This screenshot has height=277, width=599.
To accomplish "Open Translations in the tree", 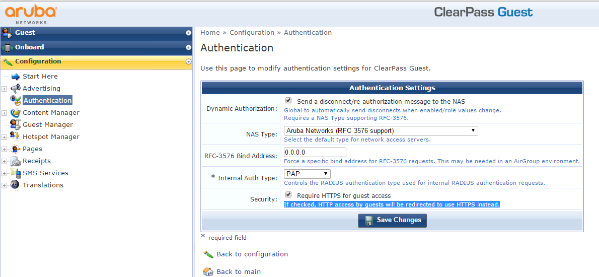I will click(x=43, y=185).
